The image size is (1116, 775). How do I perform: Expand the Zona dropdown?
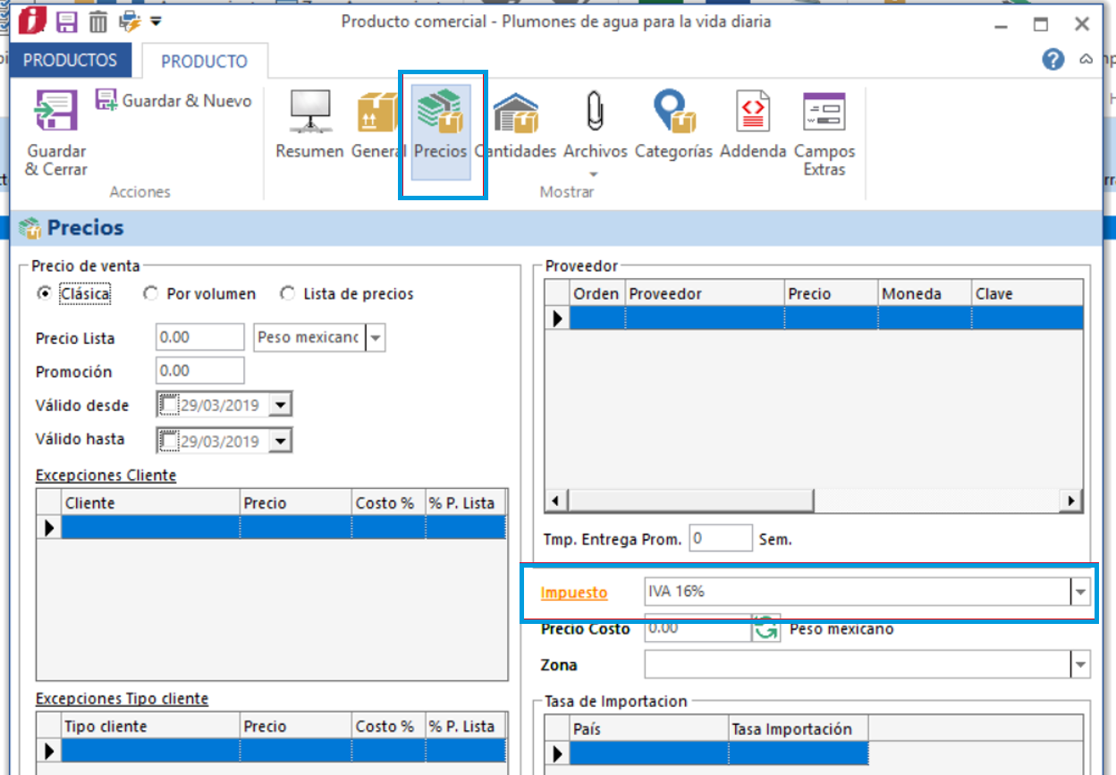tap(1080, 664)
